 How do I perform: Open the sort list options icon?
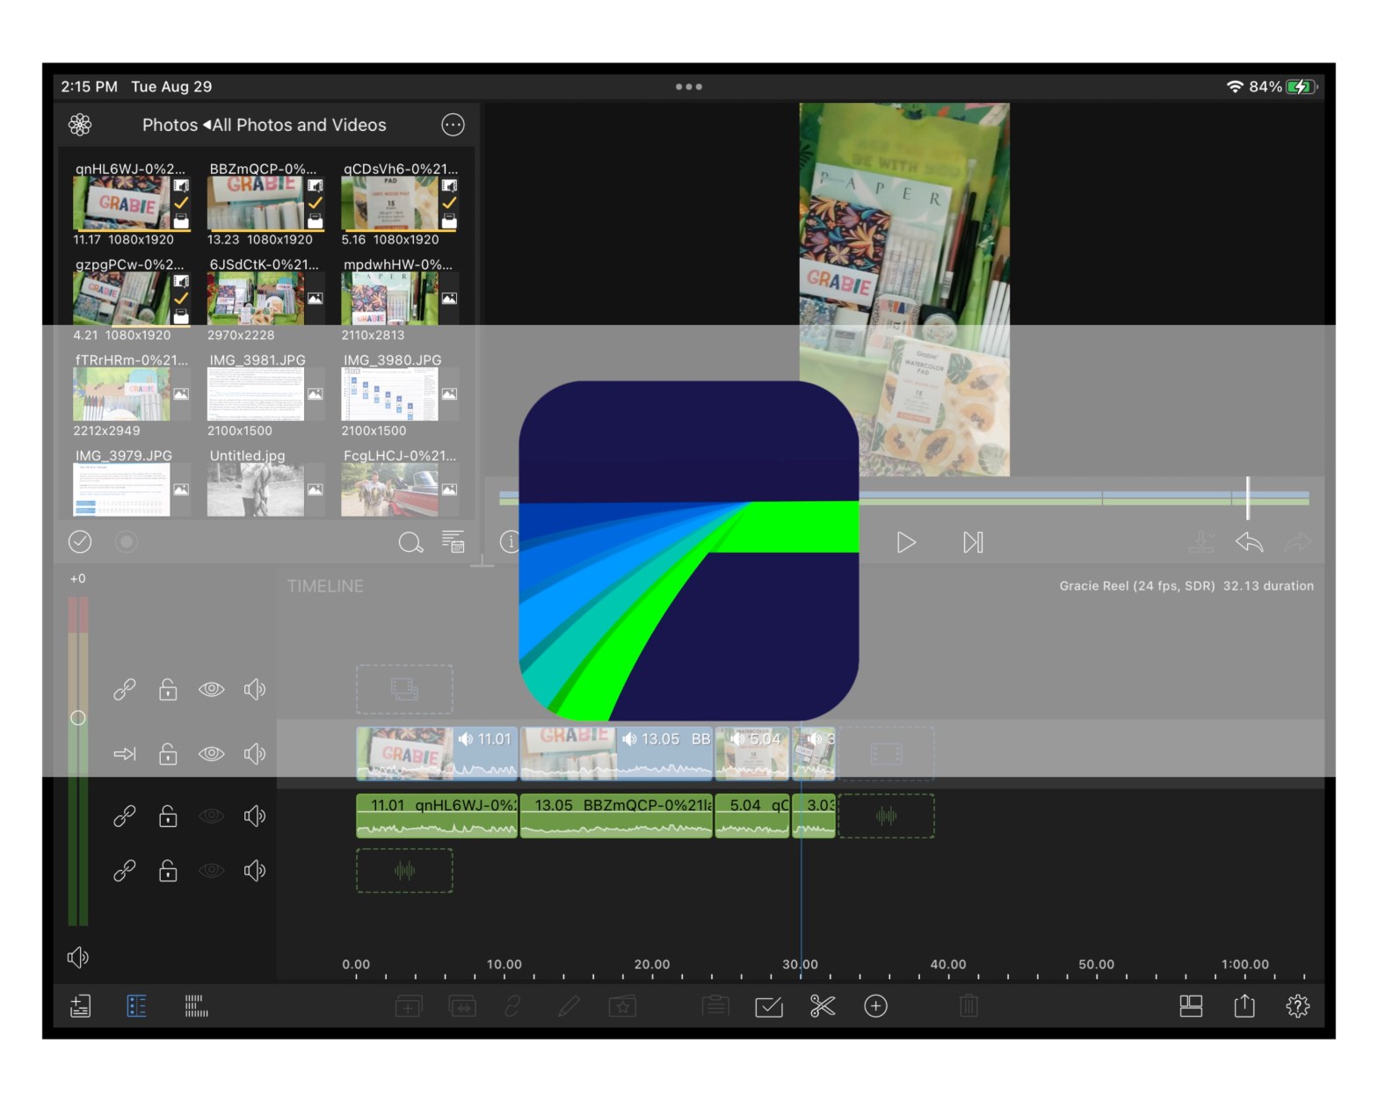(453, 542)
